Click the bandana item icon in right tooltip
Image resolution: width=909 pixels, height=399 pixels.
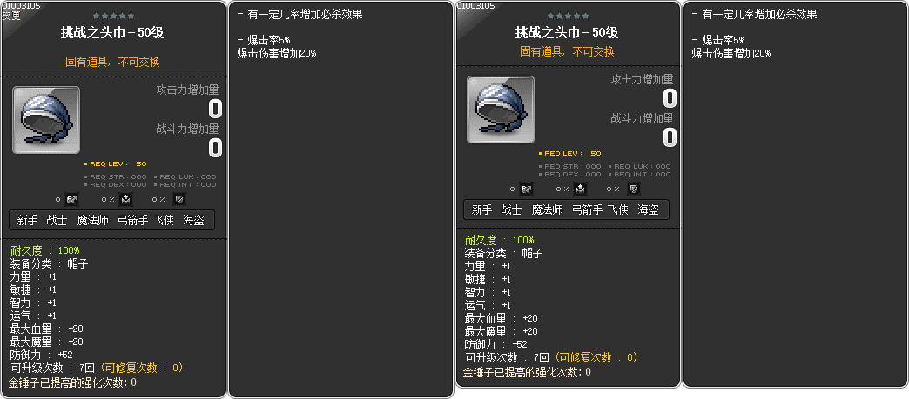[501, 110]
